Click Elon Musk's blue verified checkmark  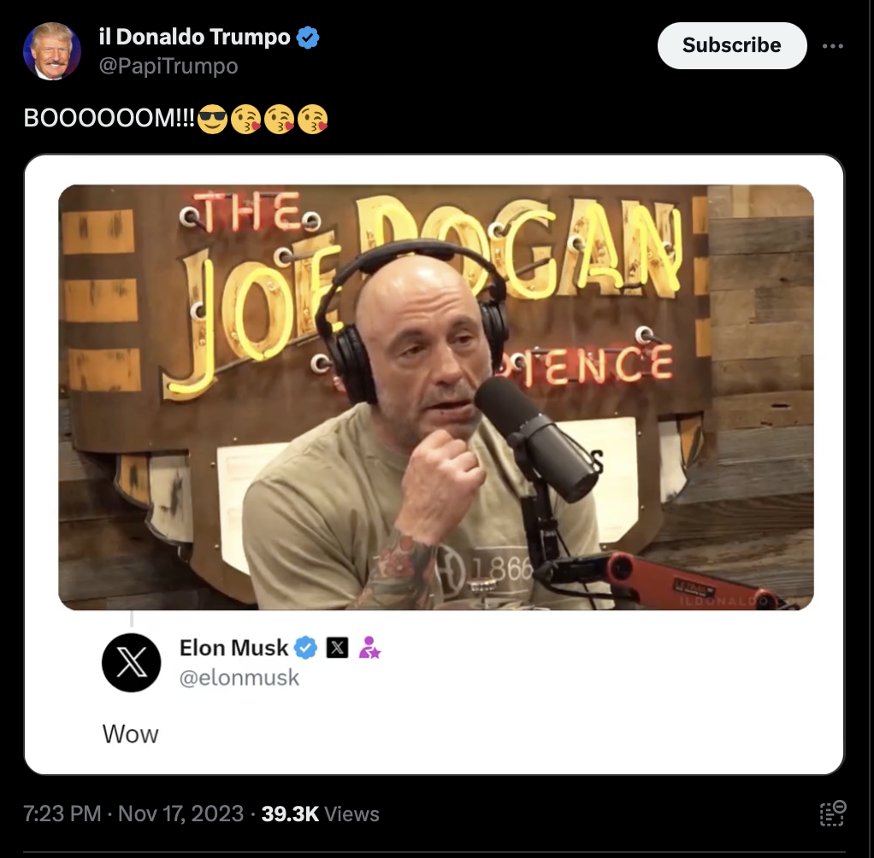tap(305, 648)
